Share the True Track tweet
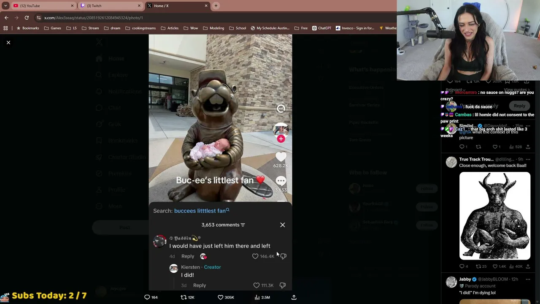The image size is (540, 304). (x=528, y=266)
